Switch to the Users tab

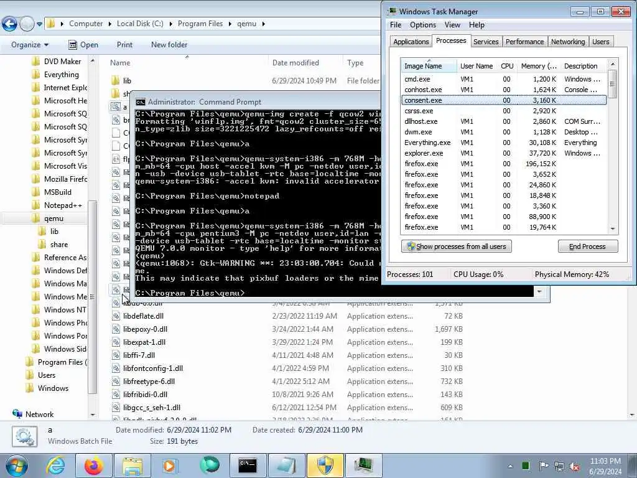pos(600,42)
